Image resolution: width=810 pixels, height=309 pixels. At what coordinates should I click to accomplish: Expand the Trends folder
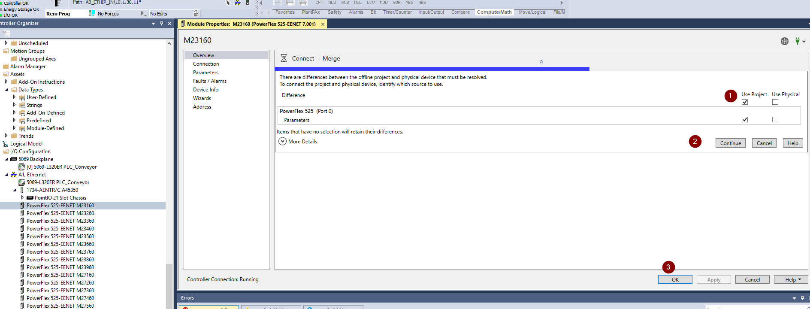[x=6, y=136]
